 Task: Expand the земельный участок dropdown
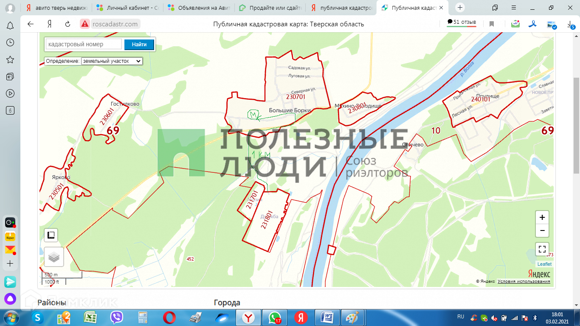[x=112, y=61]
